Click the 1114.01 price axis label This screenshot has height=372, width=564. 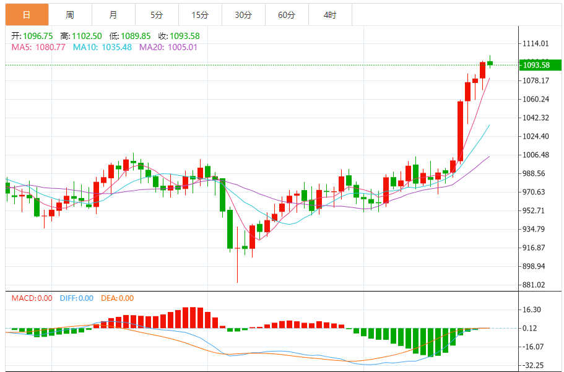point(536,43)
